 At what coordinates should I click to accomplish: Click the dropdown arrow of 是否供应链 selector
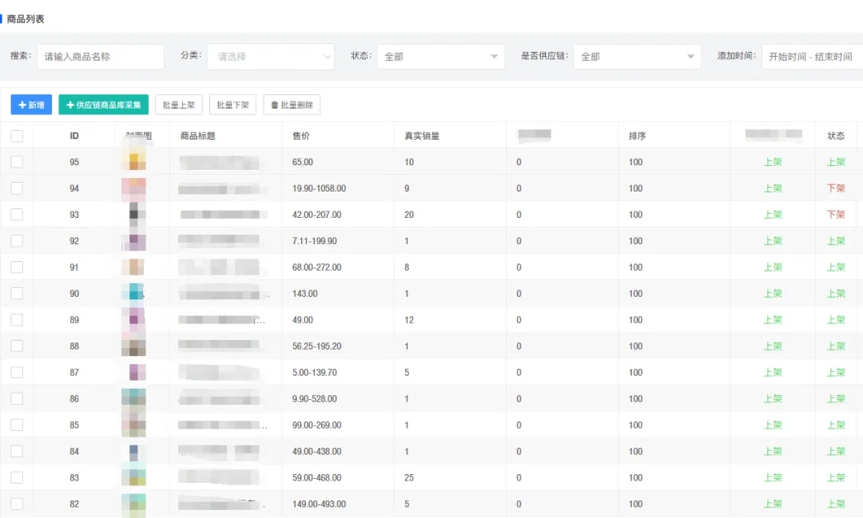(689, 57)
